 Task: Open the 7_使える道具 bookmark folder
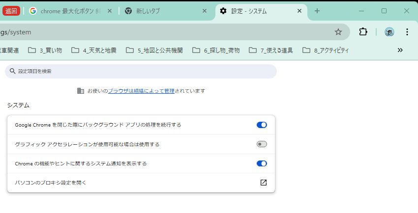(272, 50)
